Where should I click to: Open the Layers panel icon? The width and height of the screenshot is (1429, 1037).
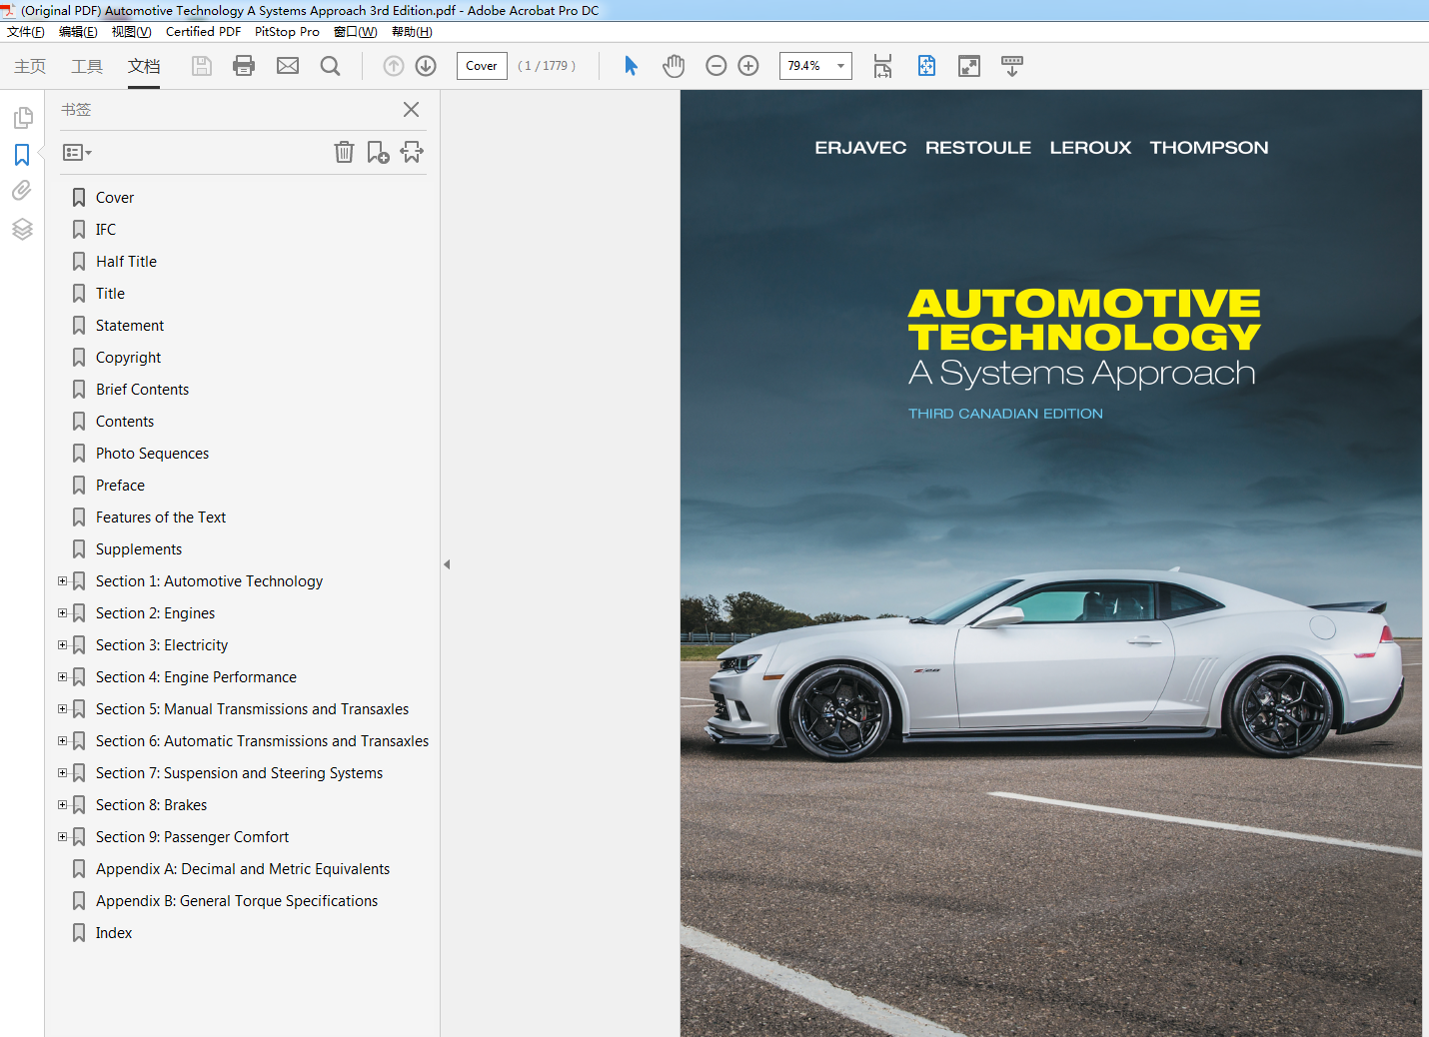pos(22,229)
